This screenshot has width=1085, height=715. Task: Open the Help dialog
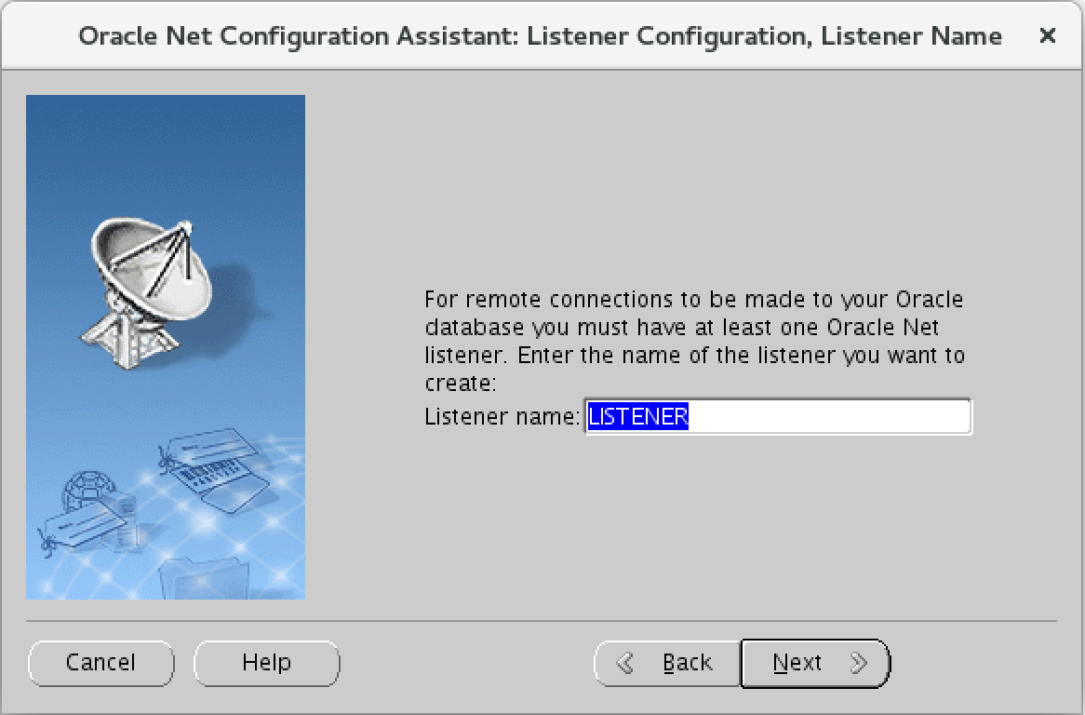(266, 663)
